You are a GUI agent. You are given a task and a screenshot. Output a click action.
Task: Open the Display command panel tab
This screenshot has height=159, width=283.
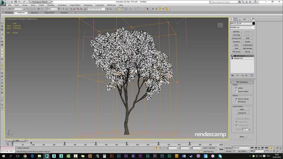[249, 19]
